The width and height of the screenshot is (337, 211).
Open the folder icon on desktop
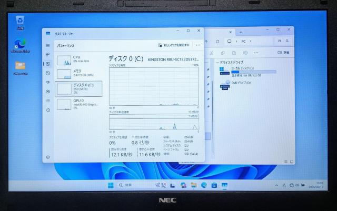[21, 68]
